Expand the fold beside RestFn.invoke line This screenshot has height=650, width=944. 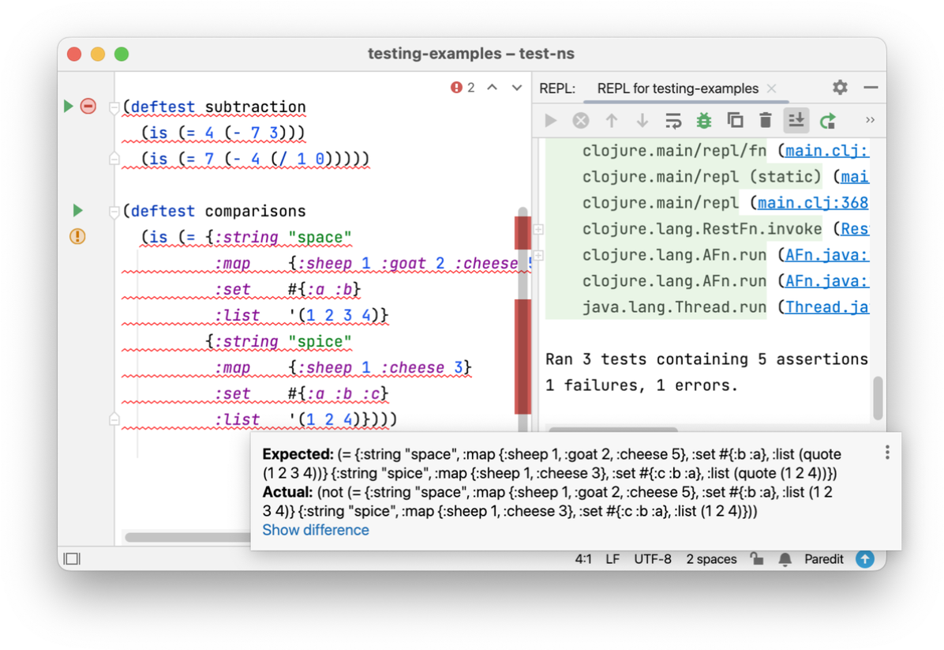tap(539, 229)
